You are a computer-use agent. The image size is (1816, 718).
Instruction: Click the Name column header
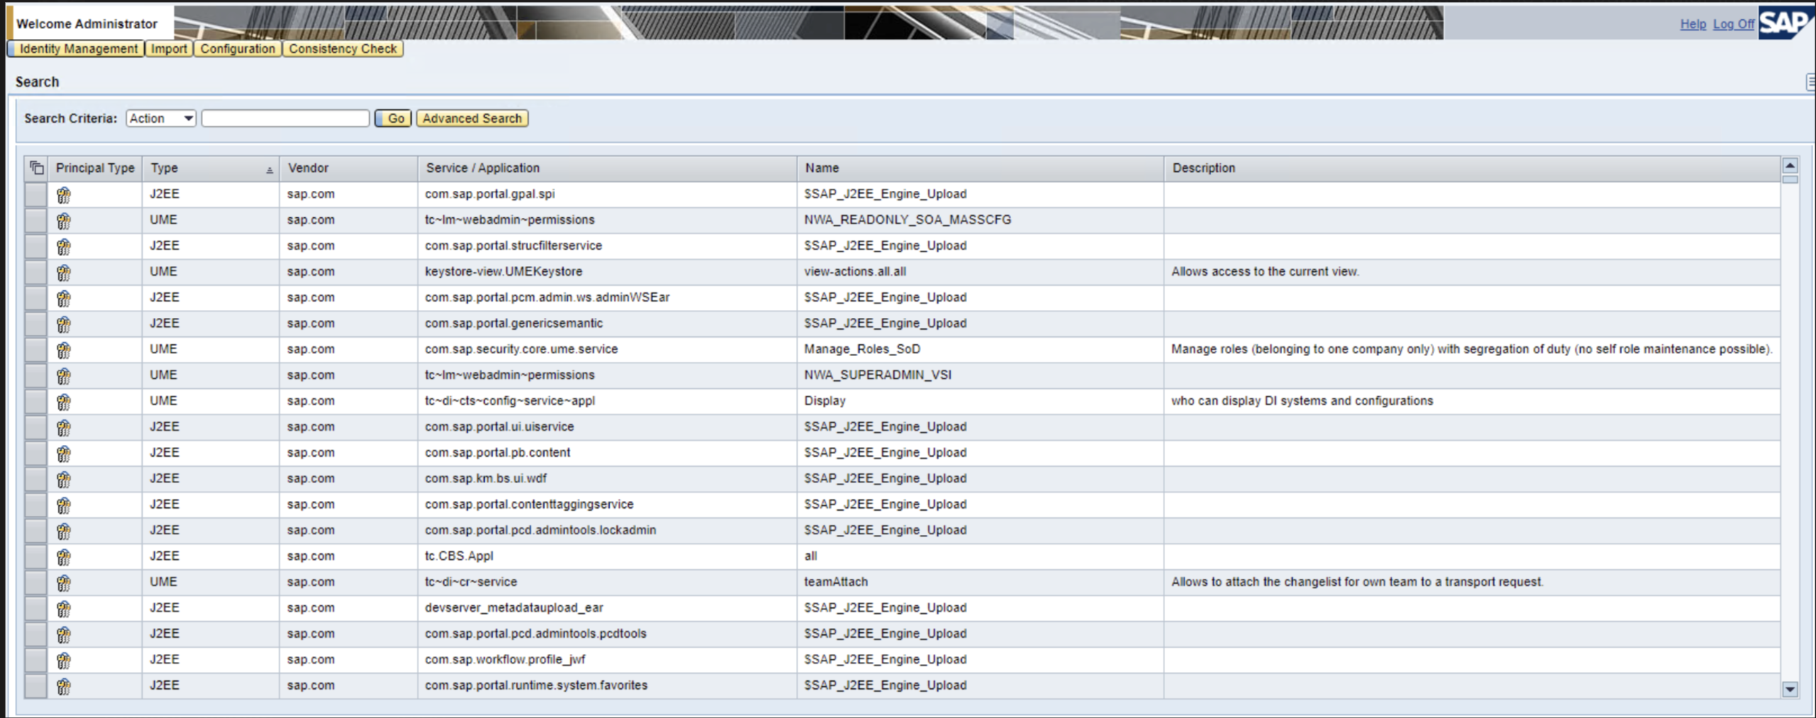click(x=980, y=168)
